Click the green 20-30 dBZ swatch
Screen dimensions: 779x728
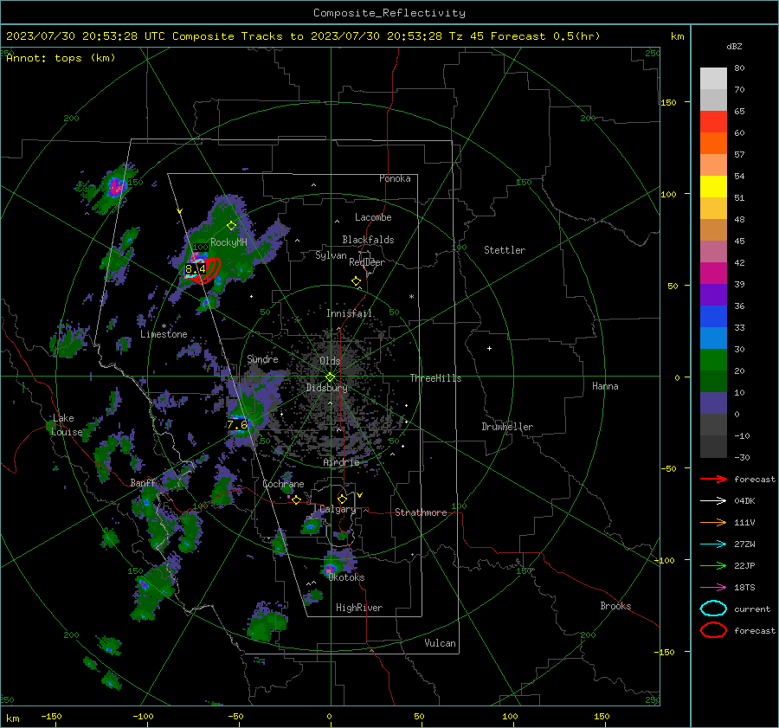click(713, 360)
